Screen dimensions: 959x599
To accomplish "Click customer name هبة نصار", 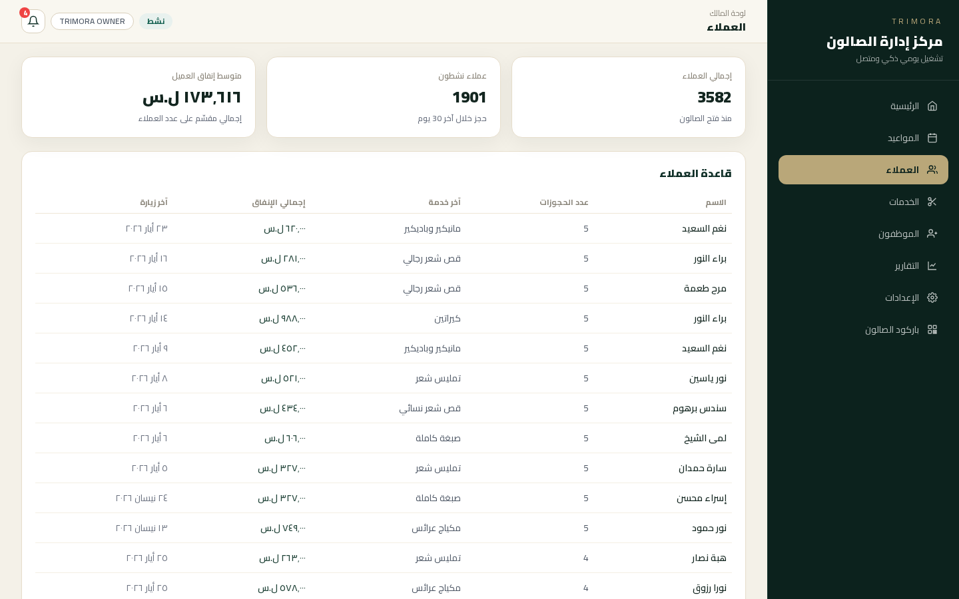I will [x=709, y=558].
